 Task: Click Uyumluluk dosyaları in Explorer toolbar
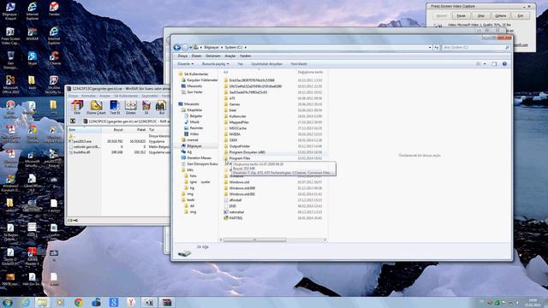(x=266, y=64)
